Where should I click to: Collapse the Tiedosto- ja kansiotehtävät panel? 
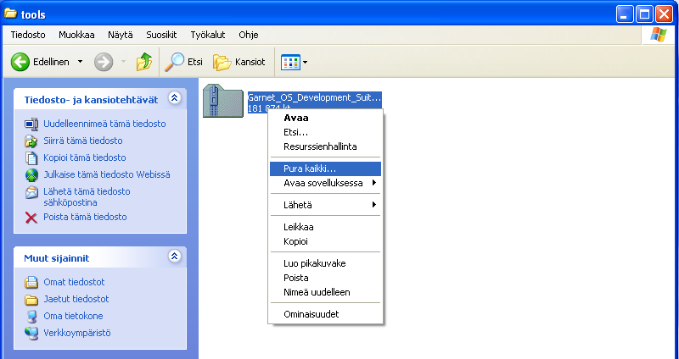(175, 98)
